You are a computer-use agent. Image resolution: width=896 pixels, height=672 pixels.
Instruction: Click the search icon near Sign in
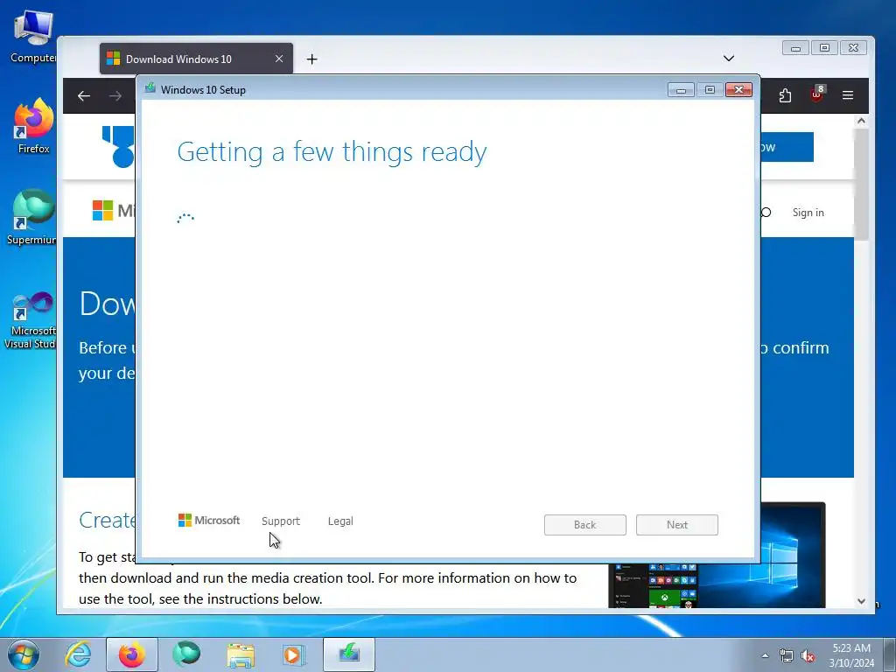click(x=766, y=213)
